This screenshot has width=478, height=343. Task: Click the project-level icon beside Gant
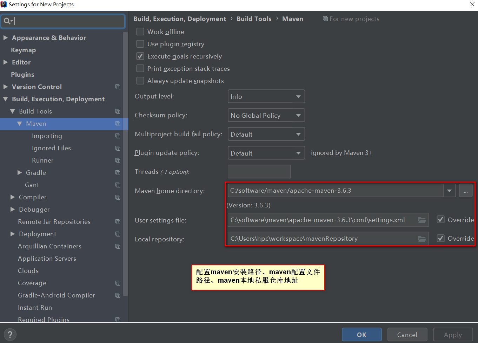(118, 185)
